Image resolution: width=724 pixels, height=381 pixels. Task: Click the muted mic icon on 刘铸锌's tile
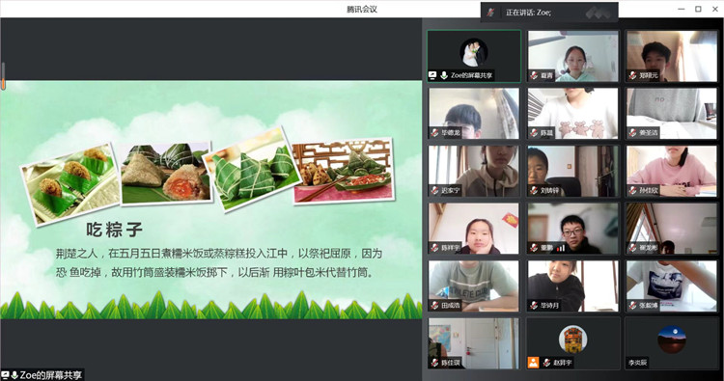(x=534, y=190)
